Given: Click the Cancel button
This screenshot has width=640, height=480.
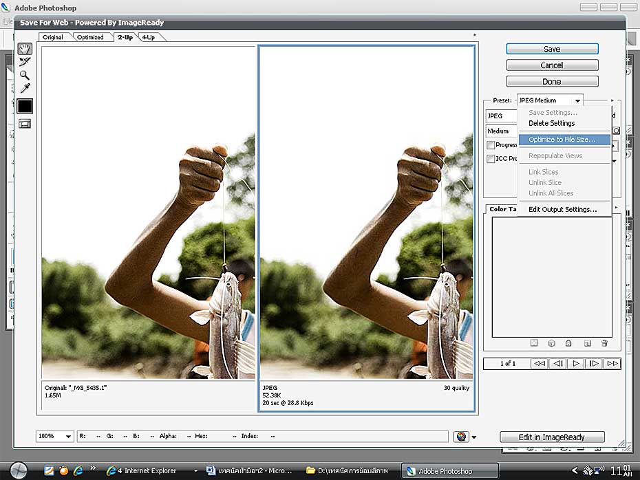Looking at the screenshot, I should tap(552, 65).
